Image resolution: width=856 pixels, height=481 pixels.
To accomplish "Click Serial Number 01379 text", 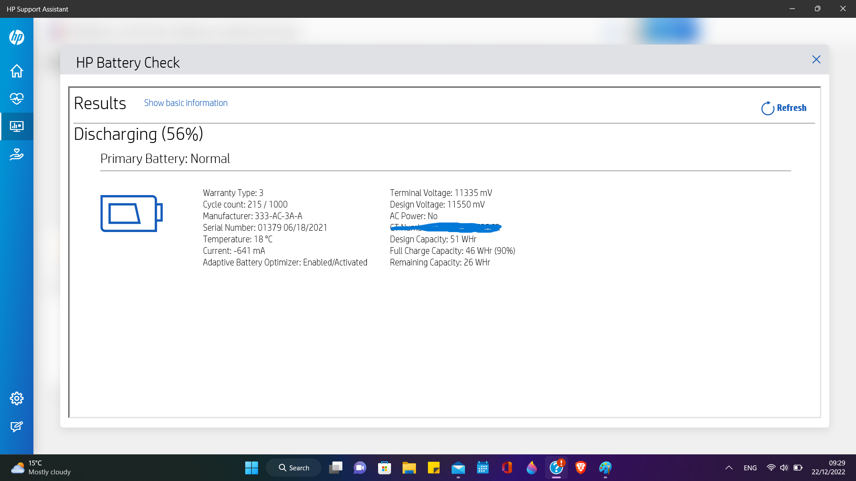I will tap(265, 228).
